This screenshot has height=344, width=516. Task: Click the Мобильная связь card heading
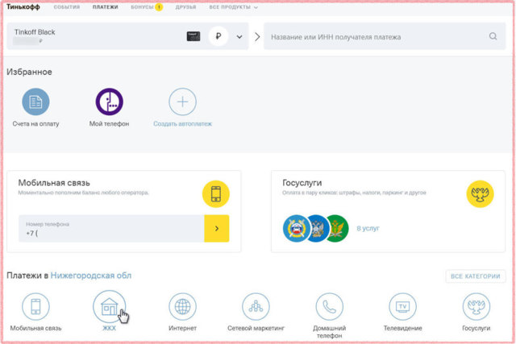(54, 183)
